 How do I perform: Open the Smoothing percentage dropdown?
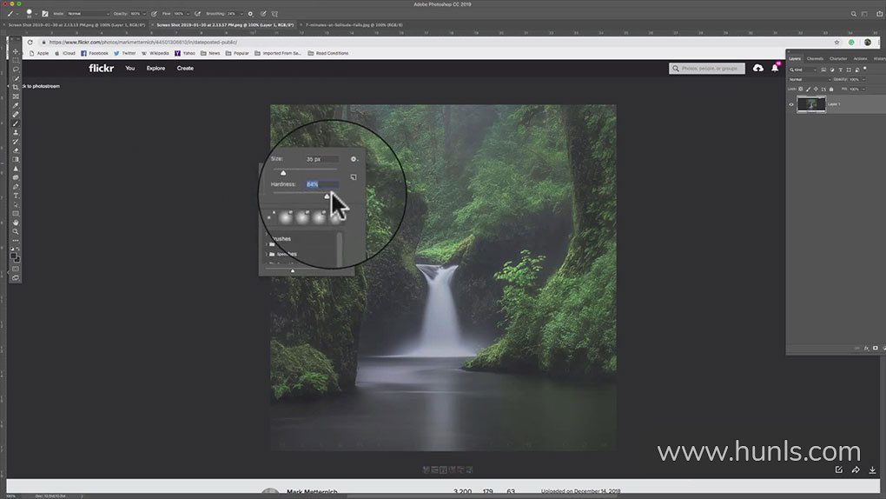click(x=241, y=14)
